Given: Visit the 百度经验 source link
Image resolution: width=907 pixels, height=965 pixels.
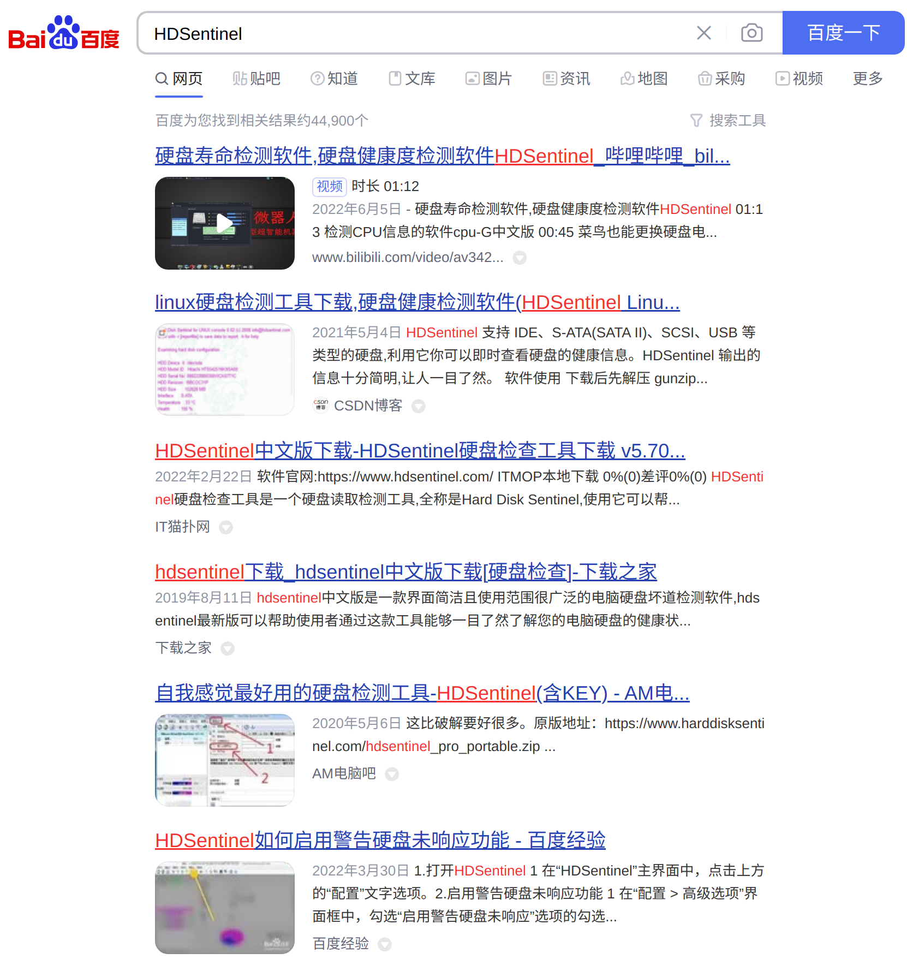Looking at the screenshot, I should [341, 944].
